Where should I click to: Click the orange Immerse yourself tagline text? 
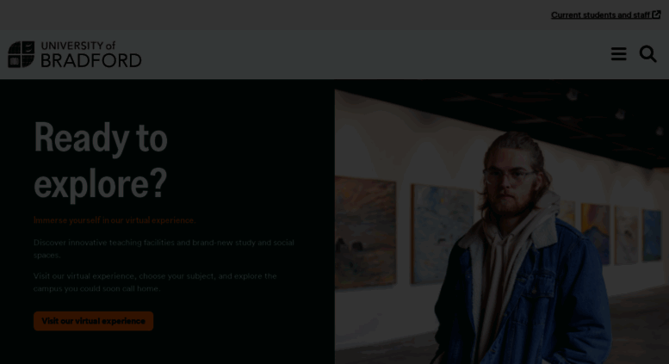click(x=115, y=220)
